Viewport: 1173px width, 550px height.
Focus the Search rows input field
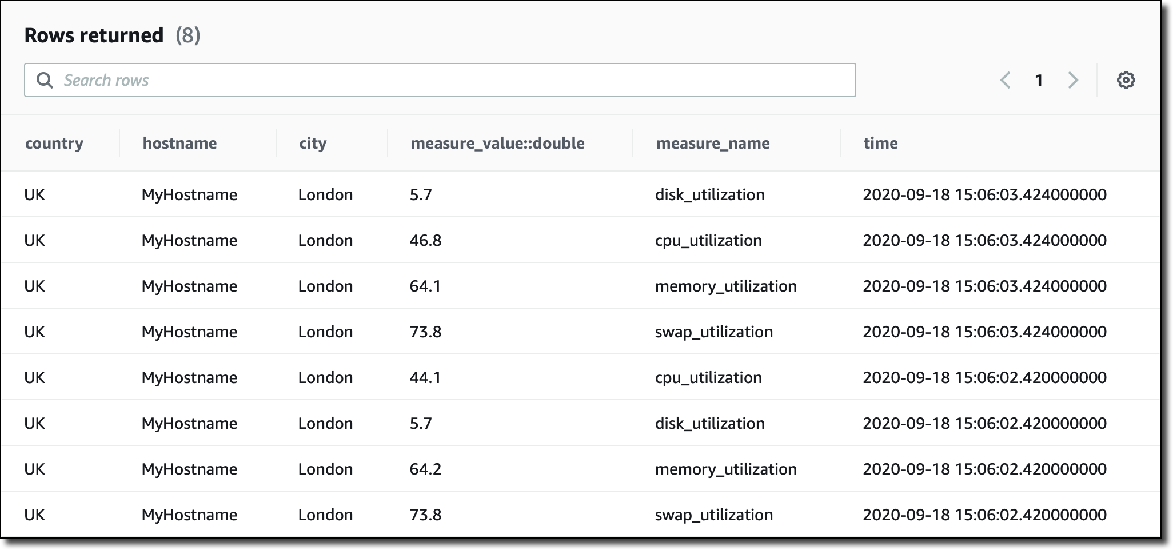(440, 80)
